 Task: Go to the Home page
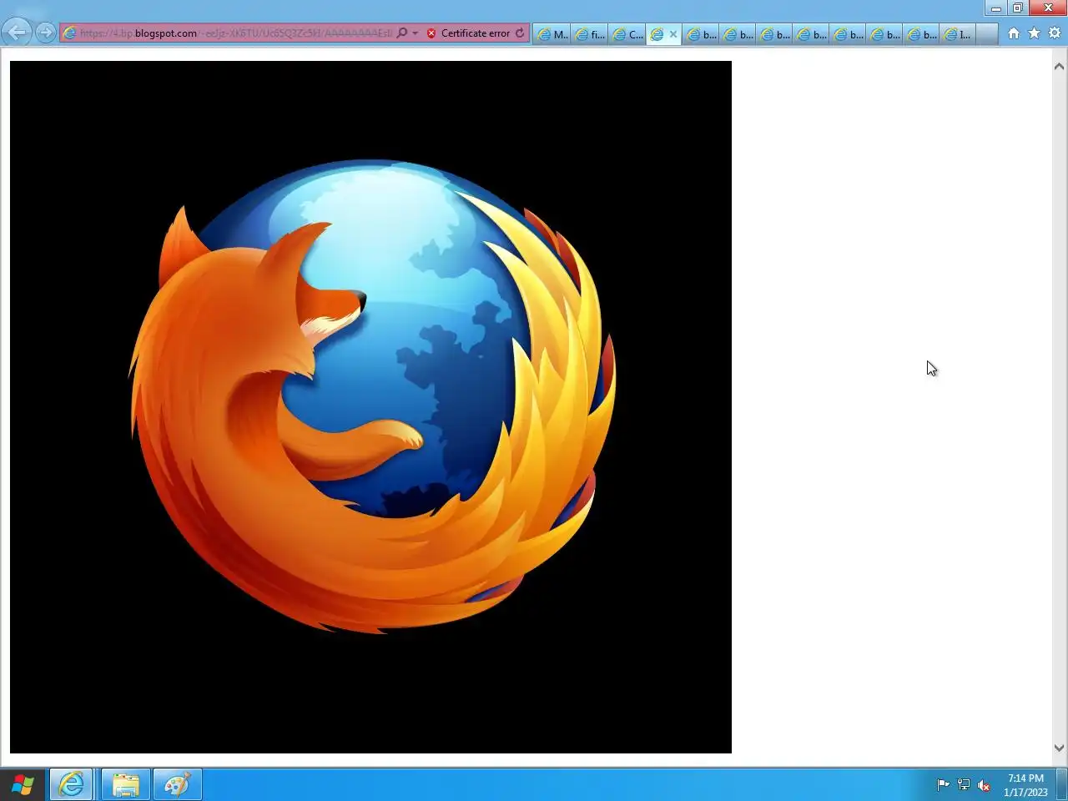click(1014, 33)
